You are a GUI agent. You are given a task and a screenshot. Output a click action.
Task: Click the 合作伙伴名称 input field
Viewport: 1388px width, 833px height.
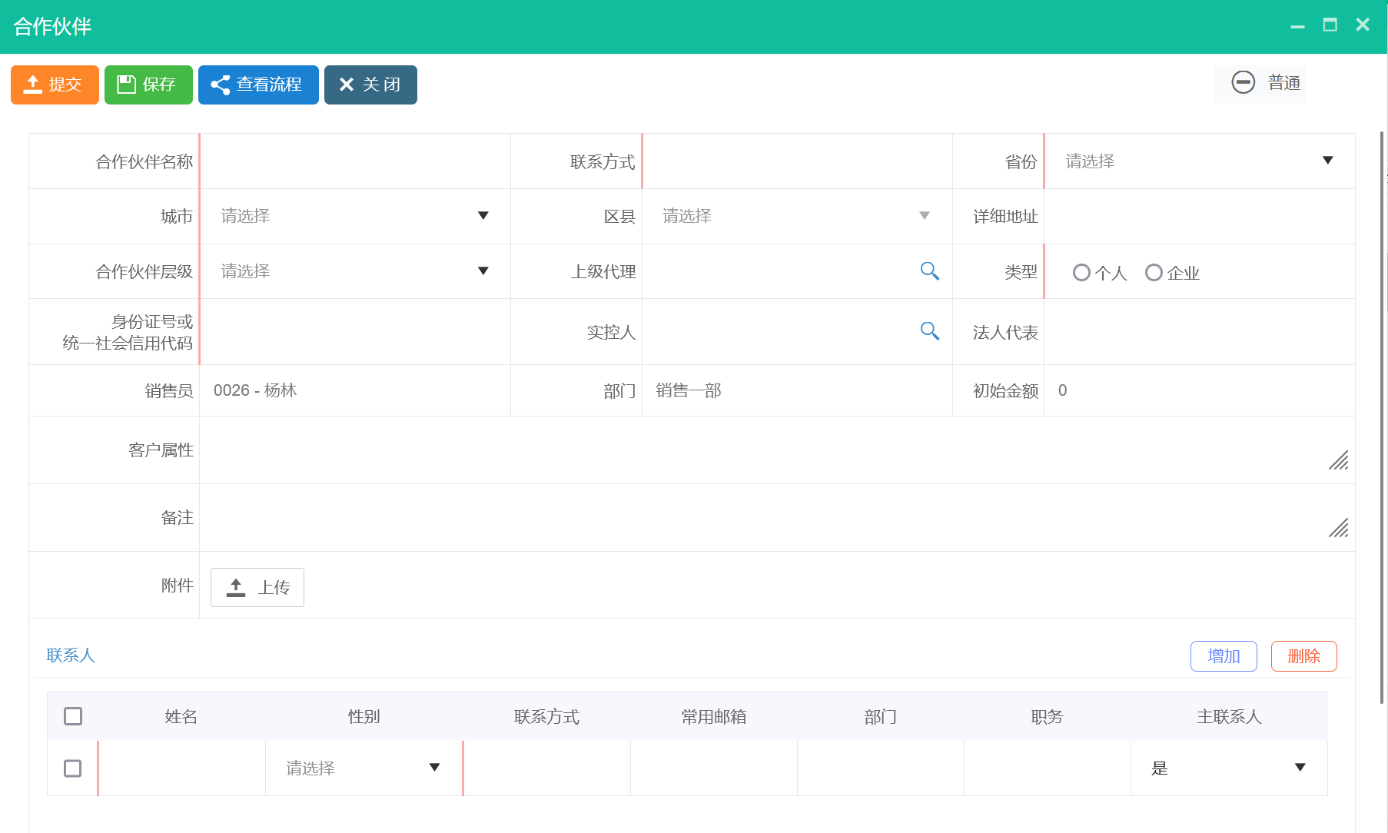(x=355, y=161)
